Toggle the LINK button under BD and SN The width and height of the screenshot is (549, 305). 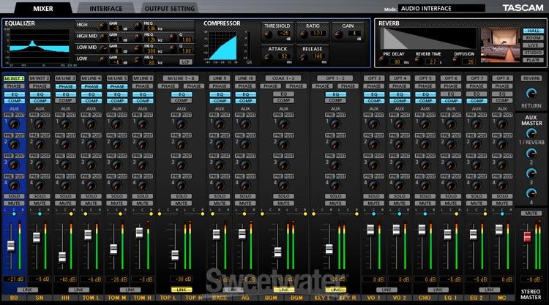(27, 290)
